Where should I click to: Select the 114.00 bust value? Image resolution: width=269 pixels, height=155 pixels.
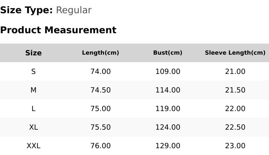[x=167, y=90]
